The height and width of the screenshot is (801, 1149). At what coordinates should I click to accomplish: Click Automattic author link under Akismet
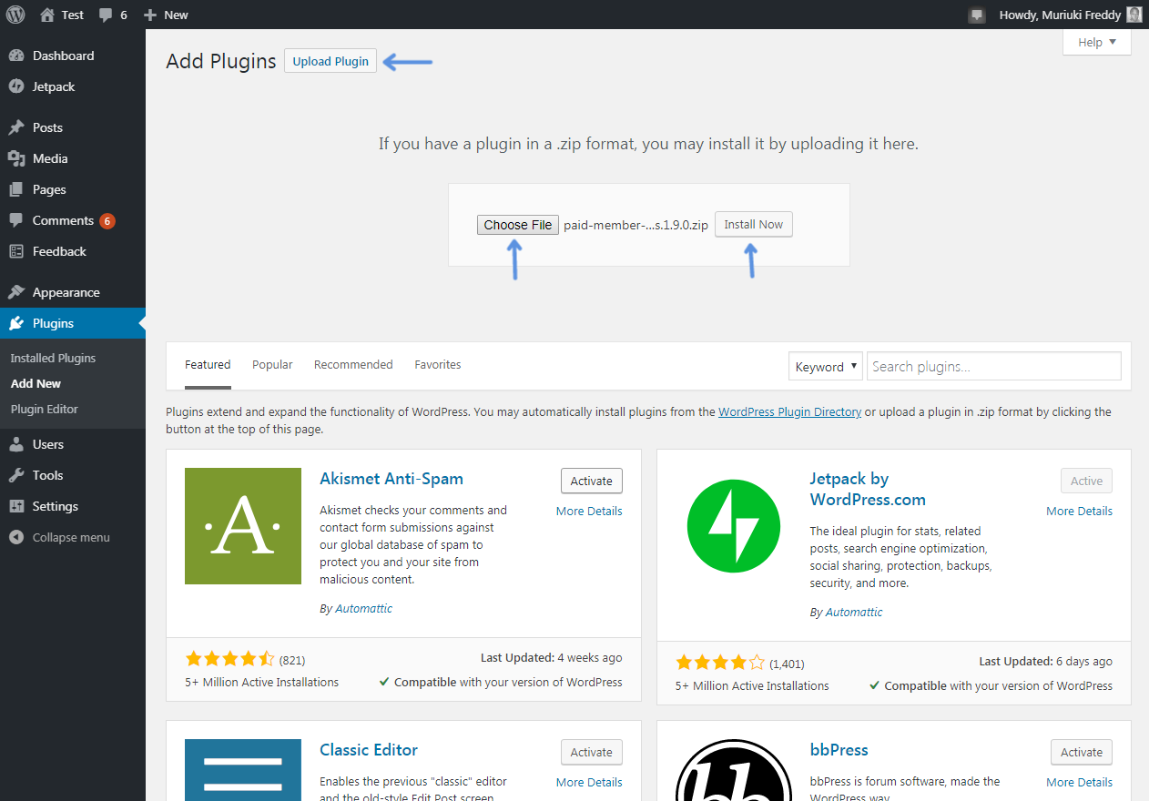click(363, 608)
